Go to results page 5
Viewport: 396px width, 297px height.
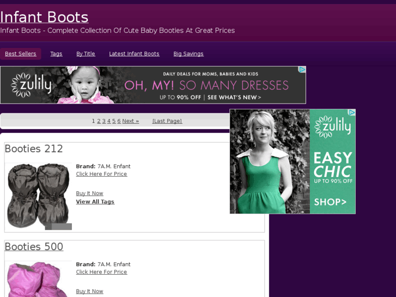(114, 121)
